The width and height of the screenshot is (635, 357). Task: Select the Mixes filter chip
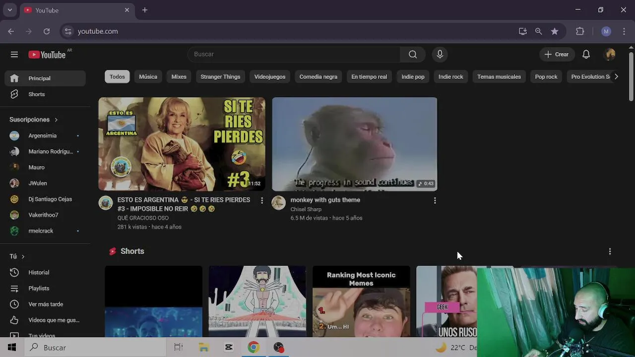pyautogui.click(x=179, y=77)
